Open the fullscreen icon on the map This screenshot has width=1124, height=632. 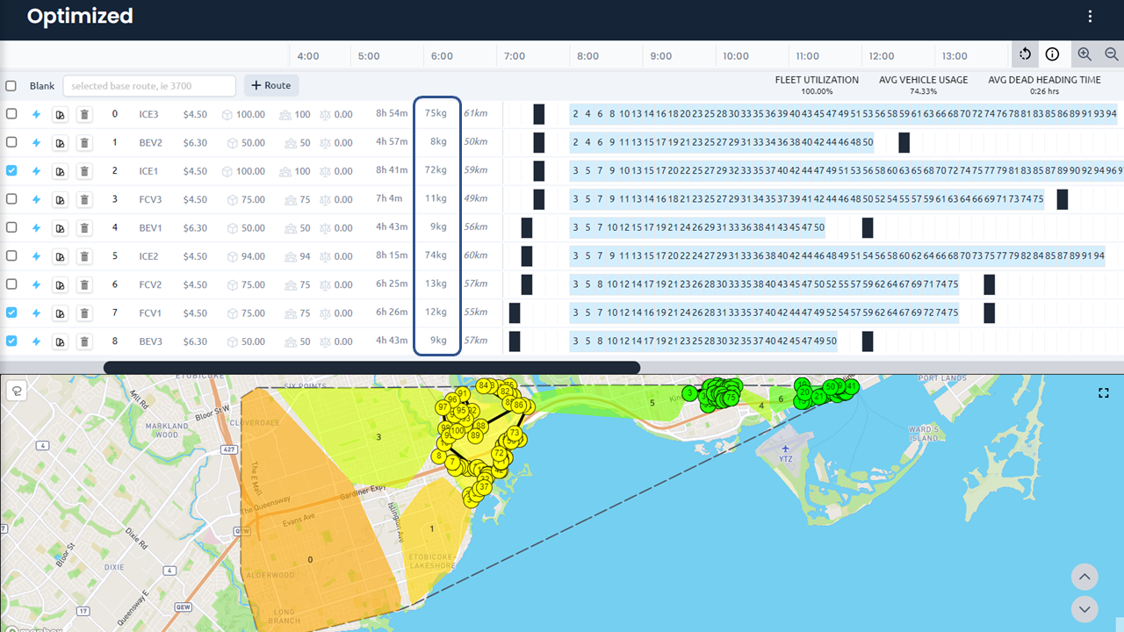click(x=1103, y=392)
